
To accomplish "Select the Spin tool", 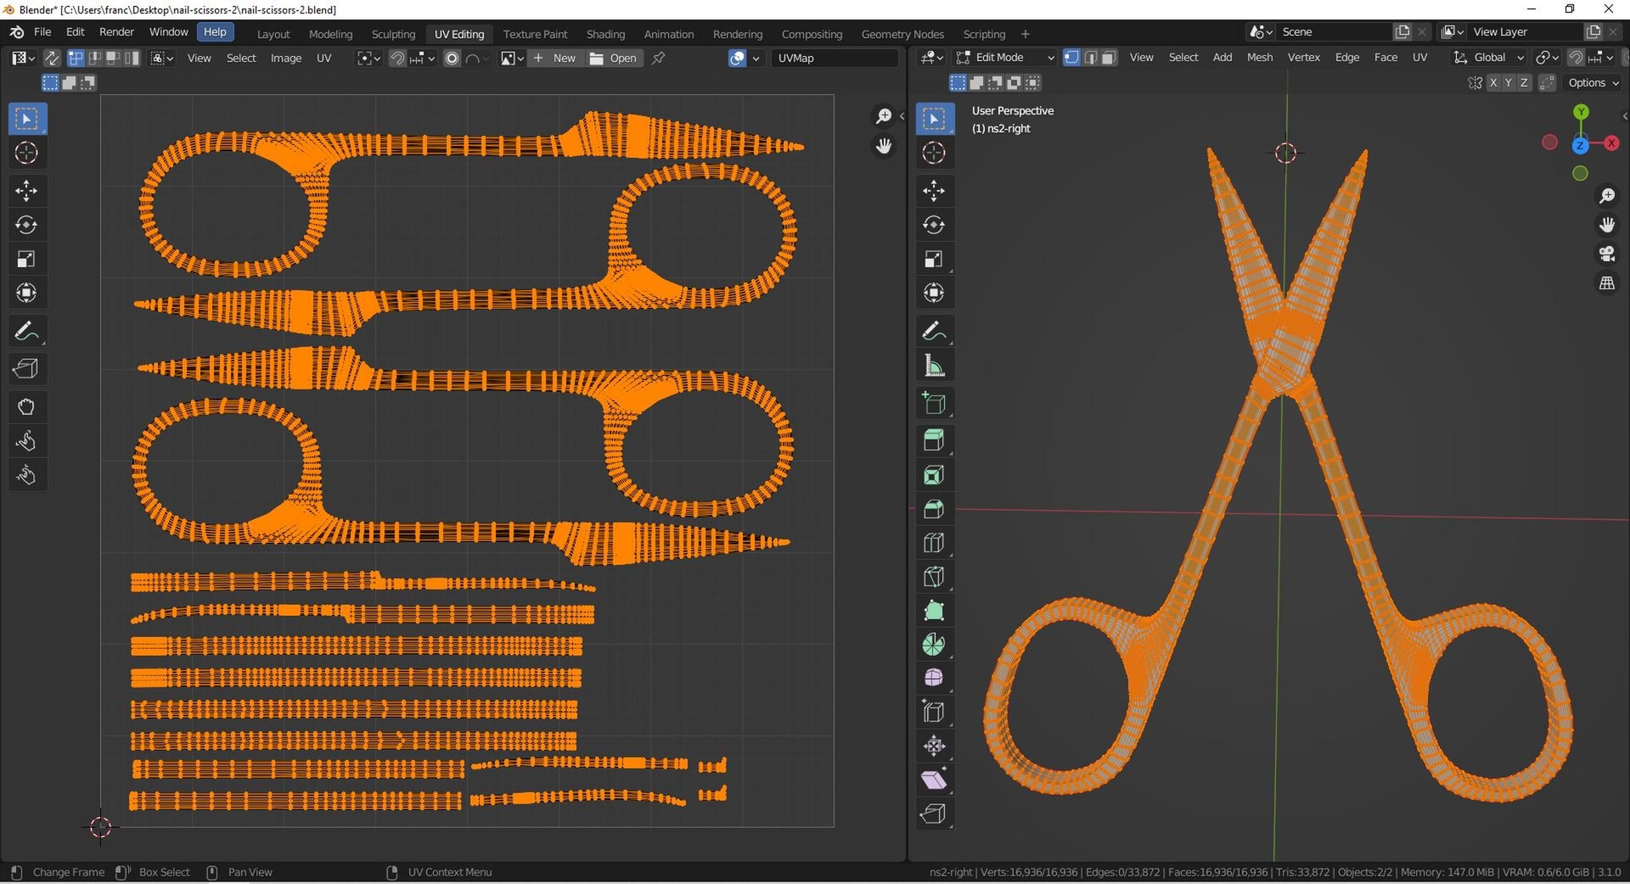I will point(934,645).
